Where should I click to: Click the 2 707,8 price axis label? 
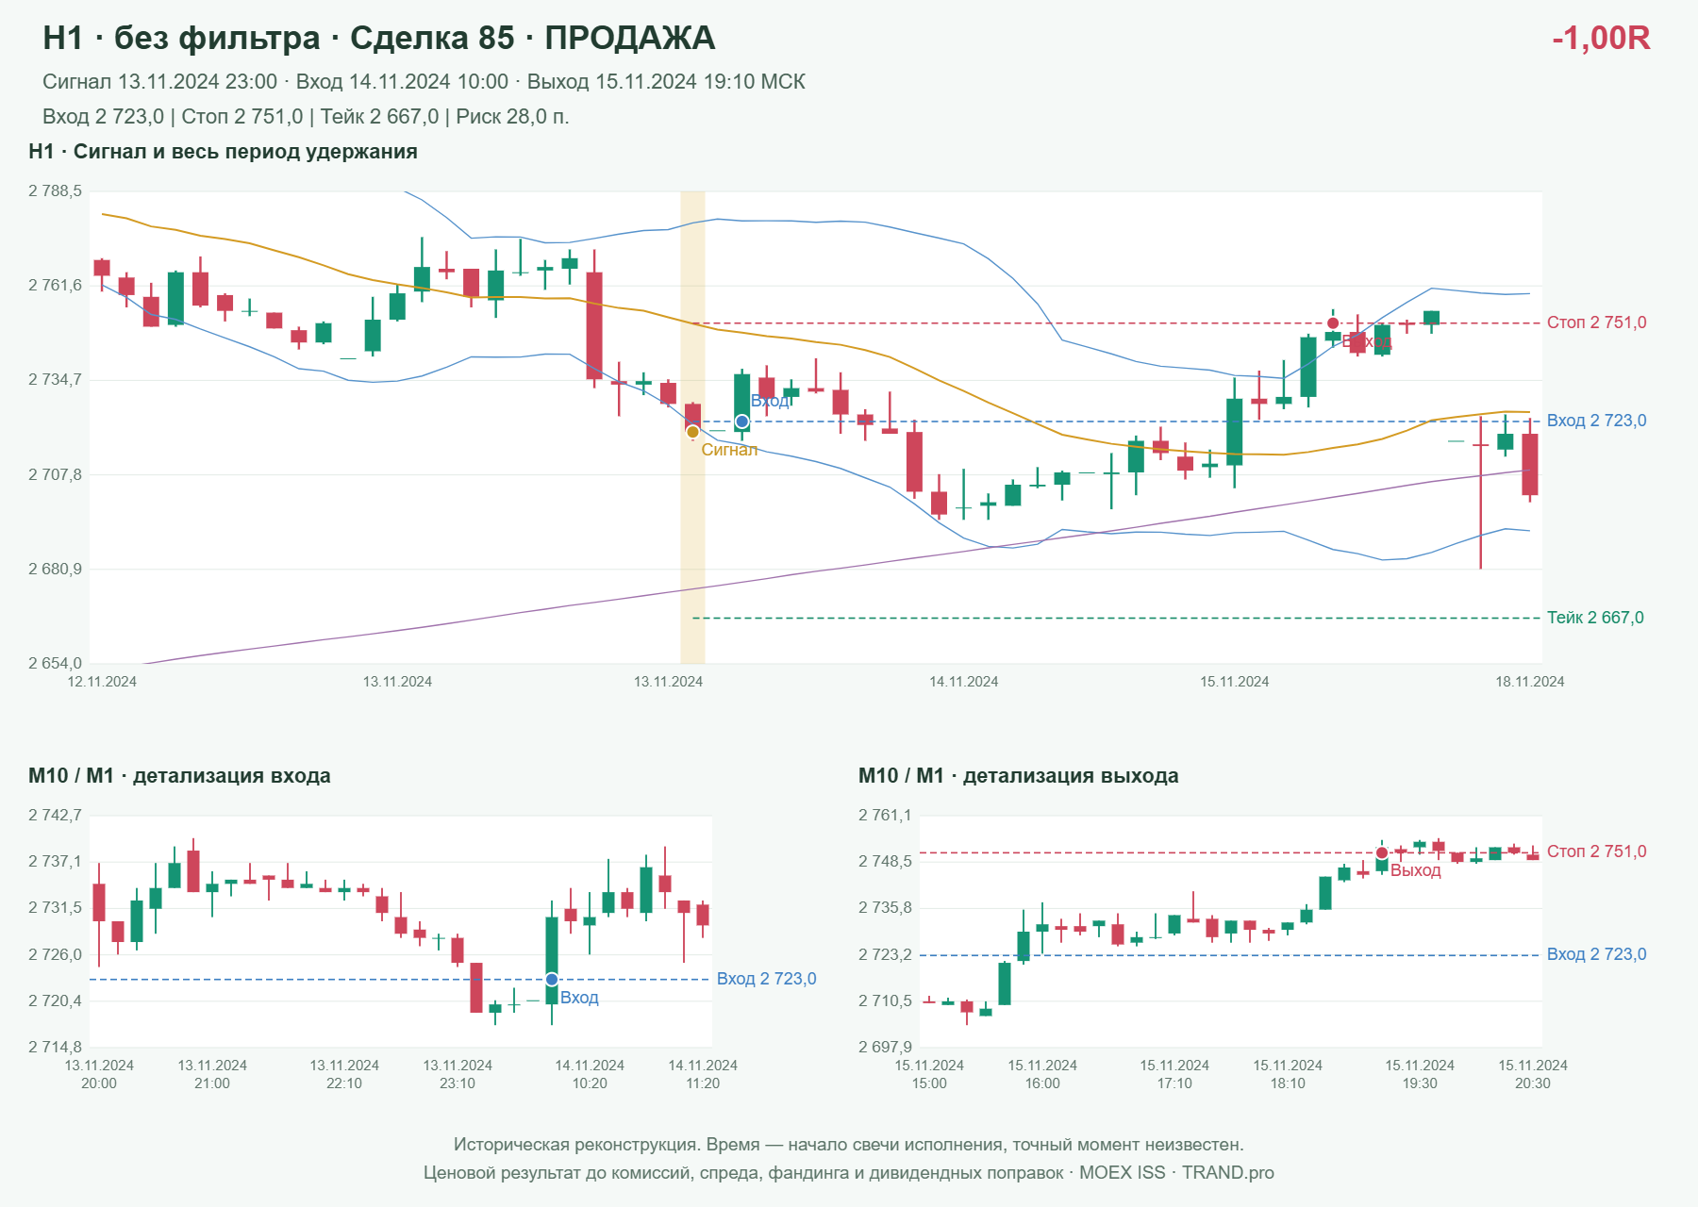55,474
